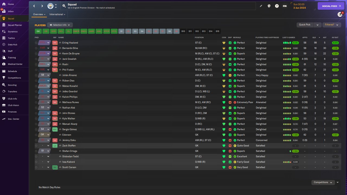The height and width of the screenshot is (195, 347).
Task: Open the Schedule calendar icon
Action: (4, 71)
